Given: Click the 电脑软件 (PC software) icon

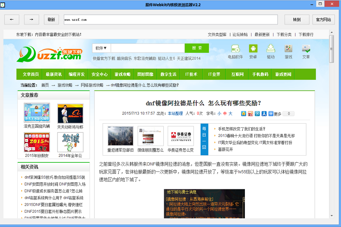Looking at the screenshot, I should [x=235, y=51].
